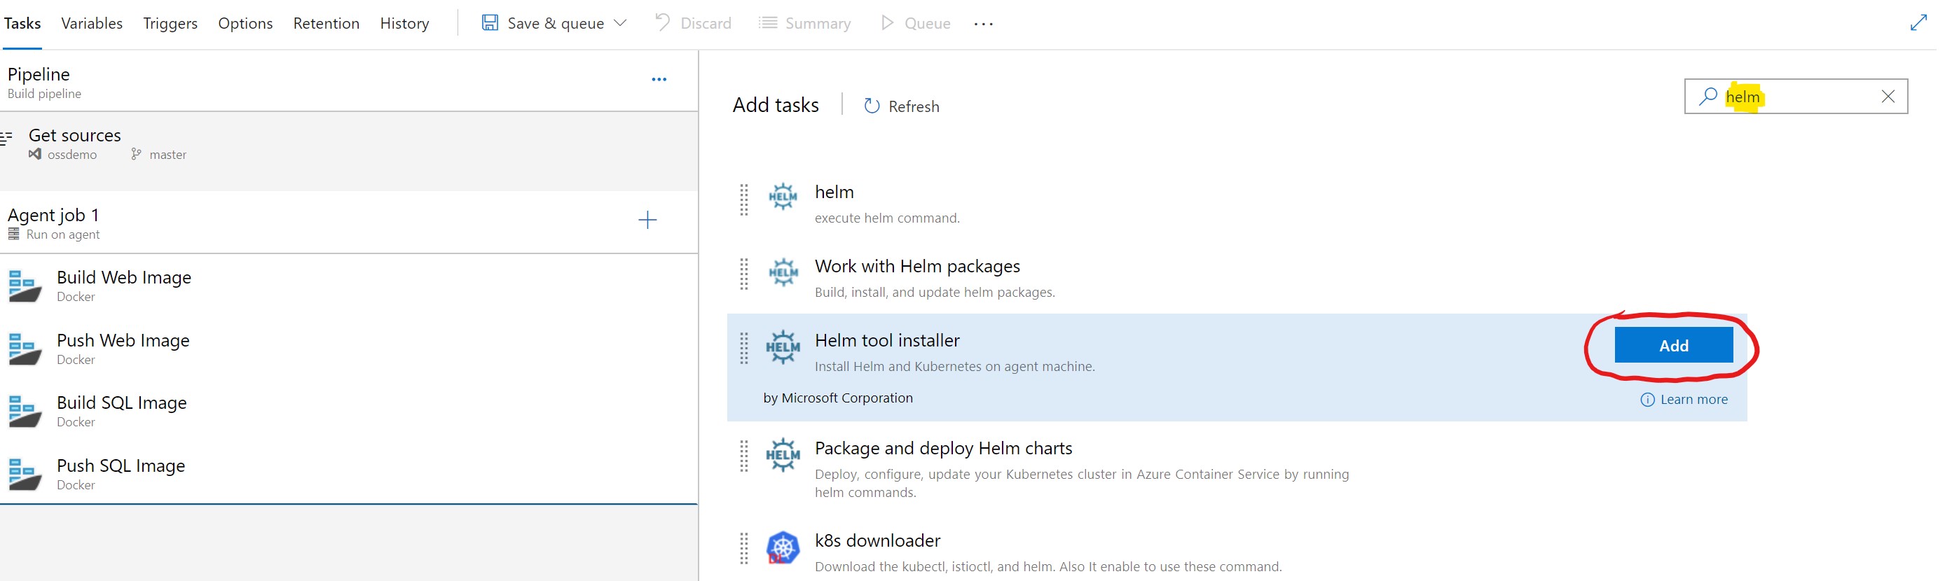
Task: Open the Triggers tab
Action: pos(170,23)
